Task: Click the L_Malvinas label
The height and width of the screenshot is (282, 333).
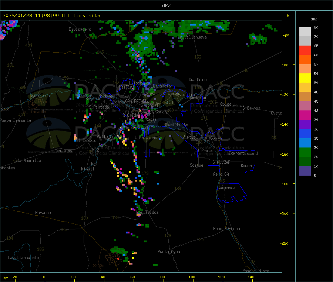Action: tap(146, 137)
